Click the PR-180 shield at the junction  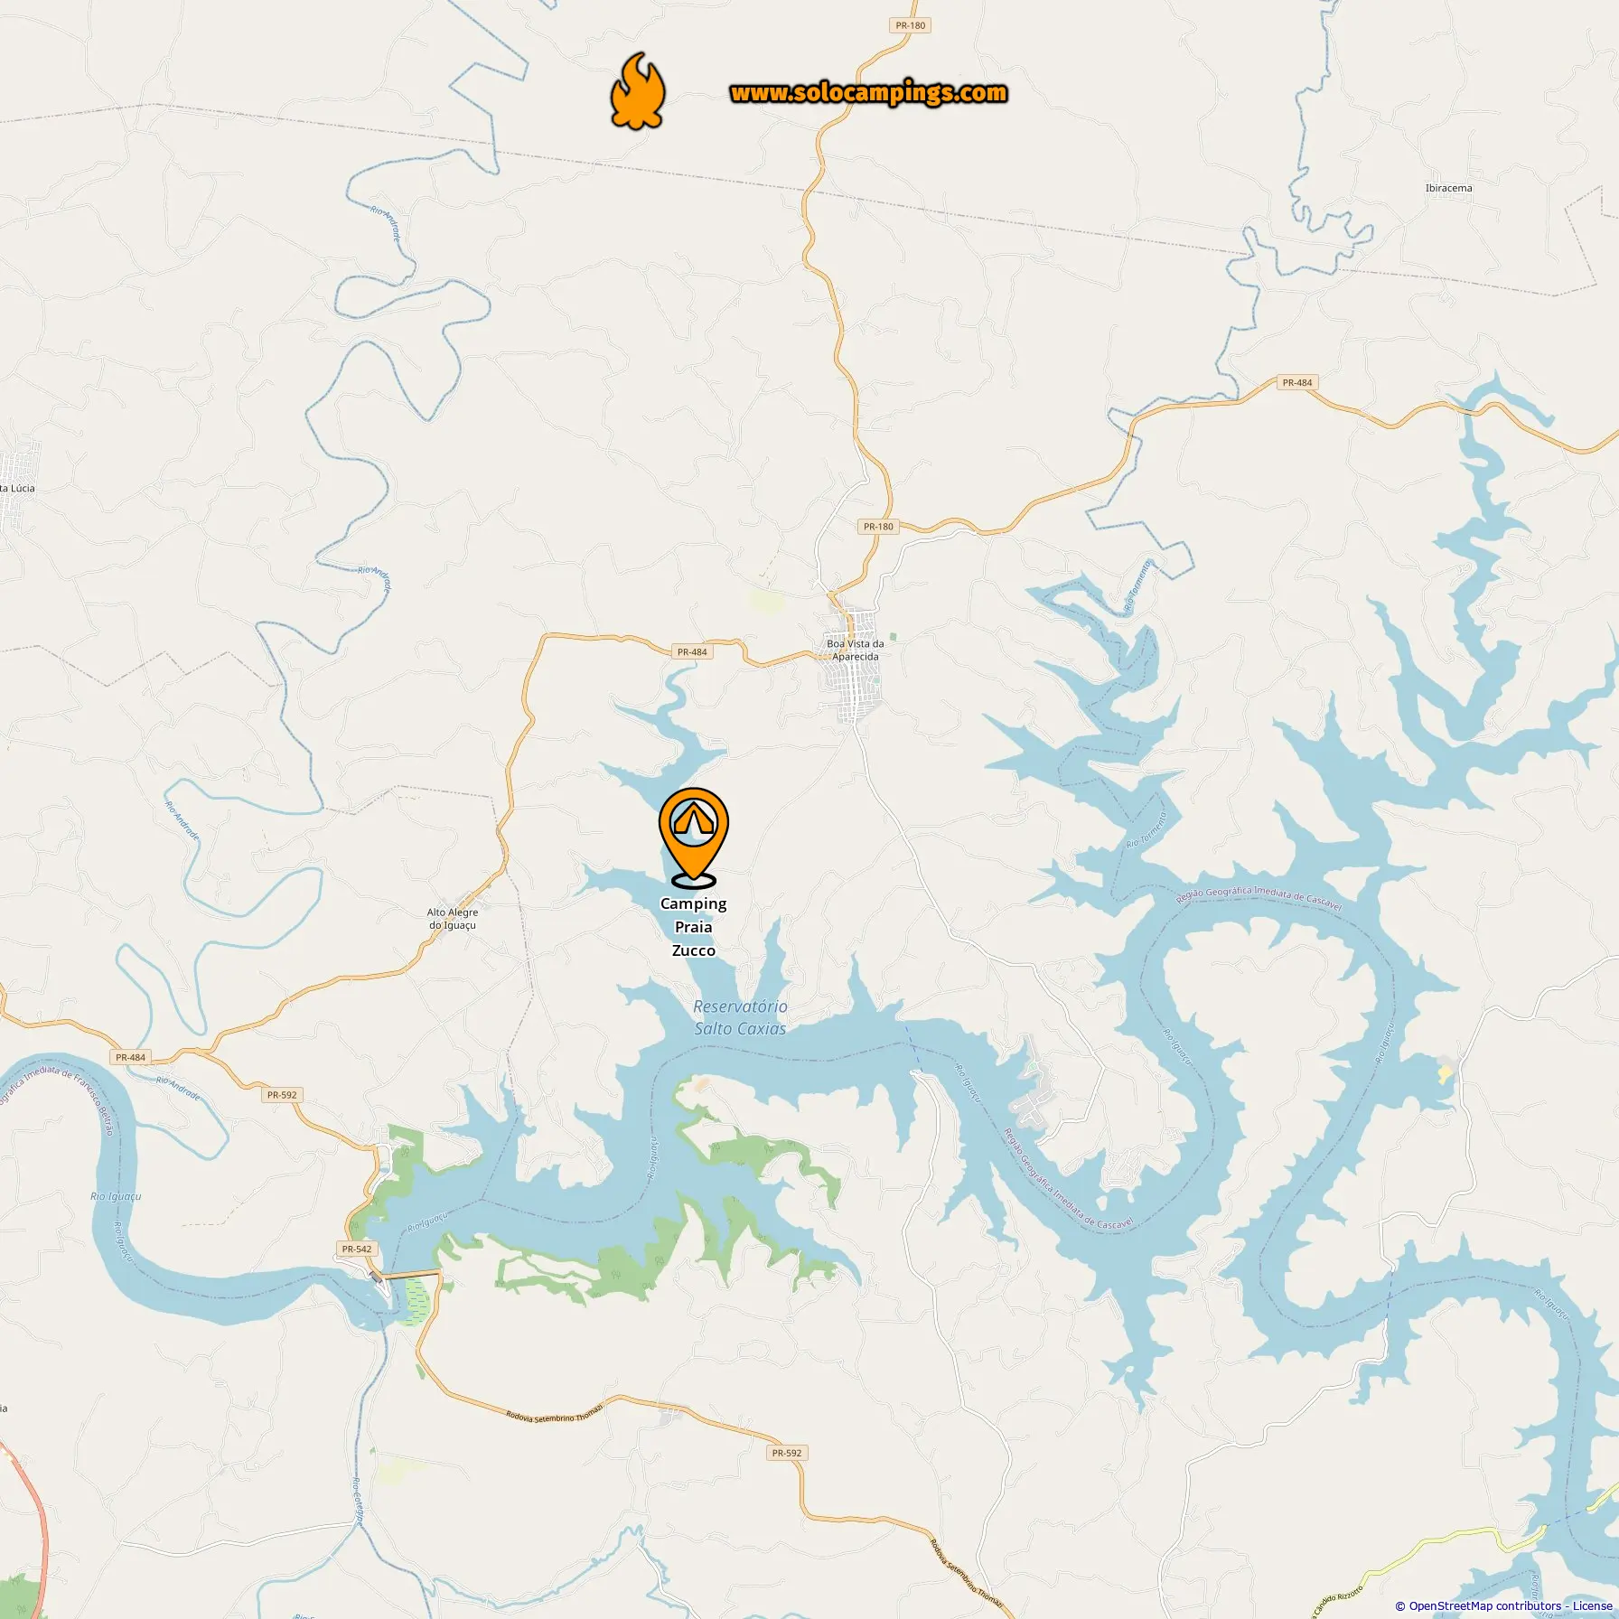pyautogui.click(x=878, y=526)
